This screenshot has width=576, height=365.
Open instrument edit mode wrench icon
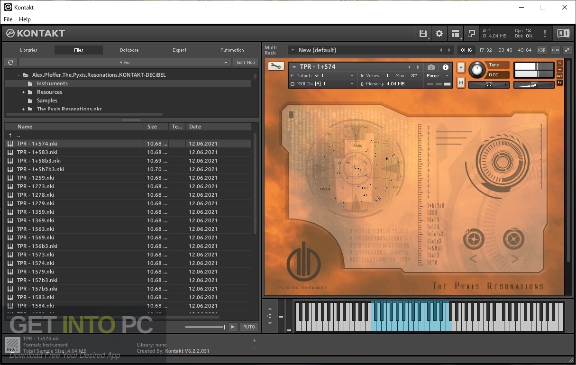(276, 66)
